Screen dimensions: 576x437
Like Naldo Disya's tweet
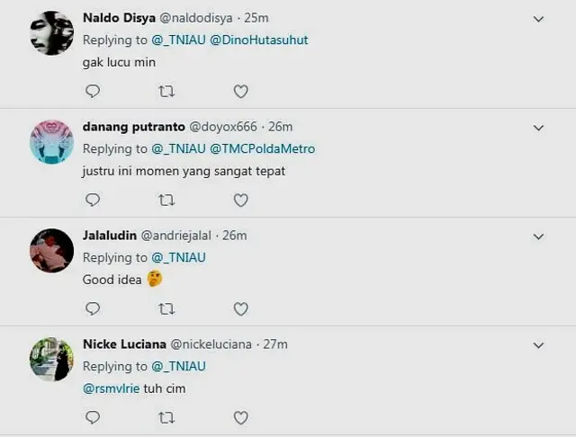click(x=240, y=91)
